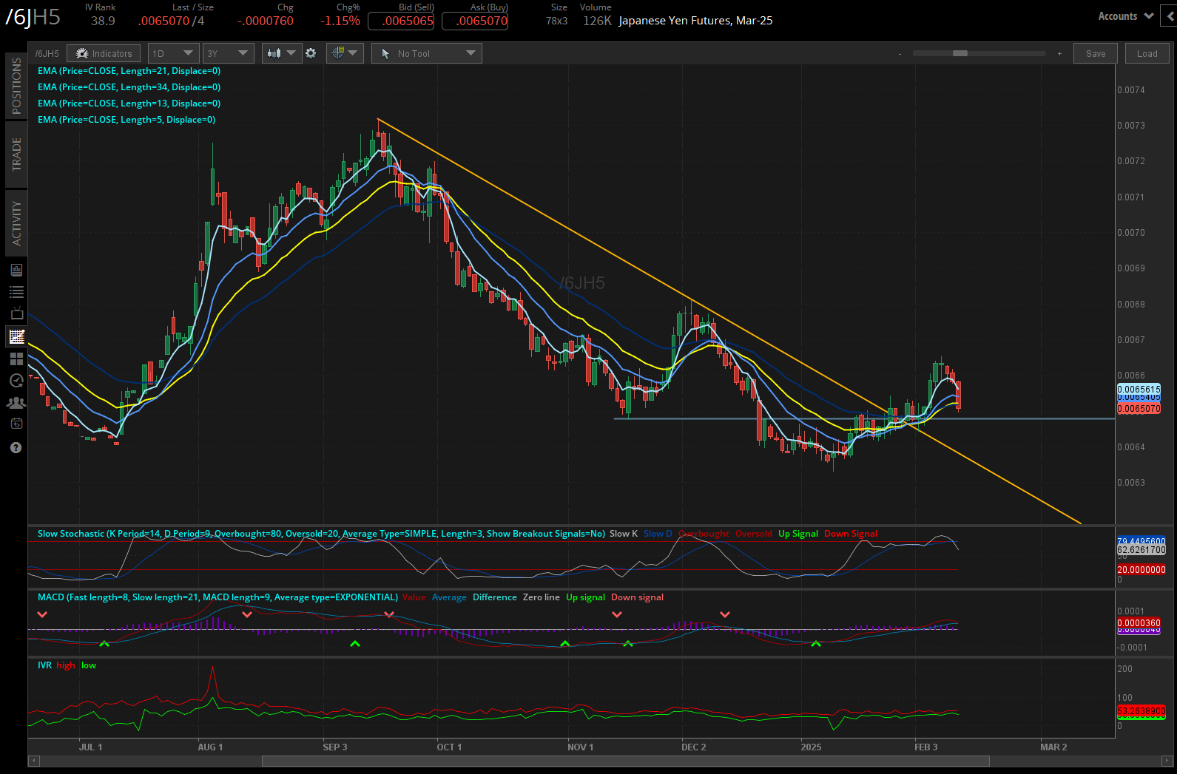Image resolution: width=1177 pixels, height=774 pixels.
Task: Click the red 0.0065070 last price label
Action: (1139, 408)
